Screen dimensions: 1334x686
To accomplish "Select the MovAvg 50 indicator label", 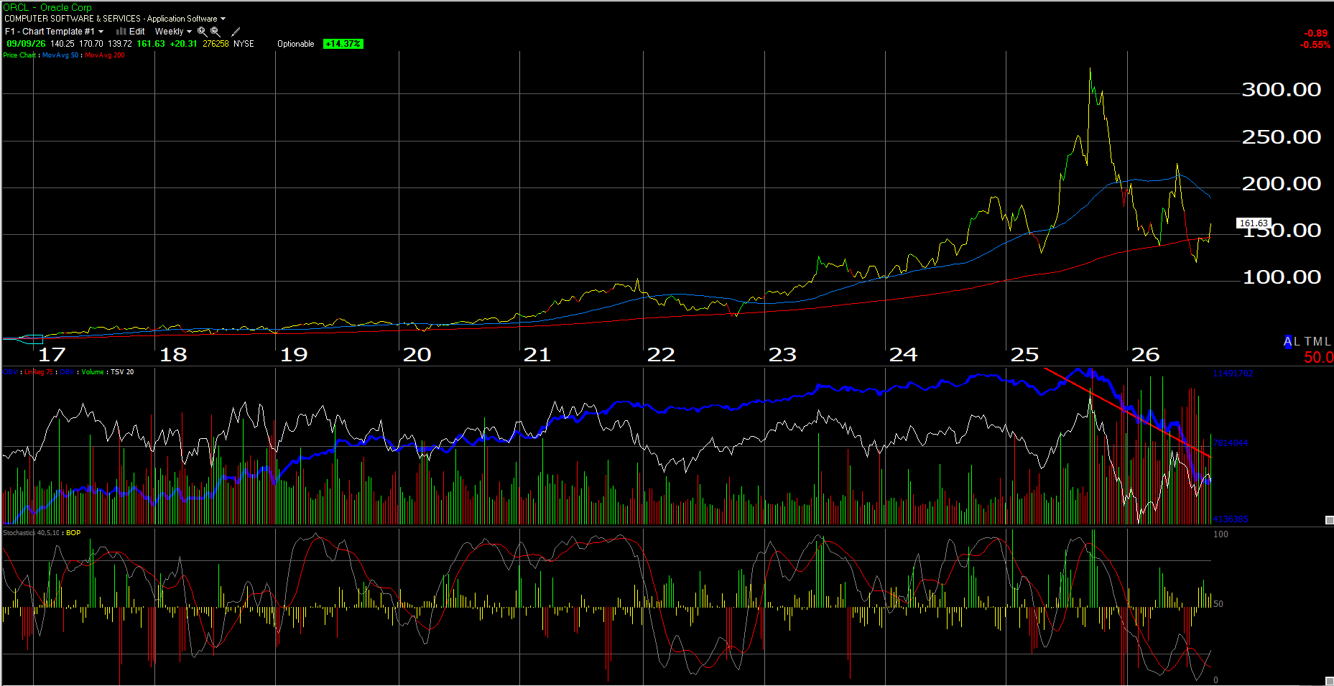I will click(60, 55).
